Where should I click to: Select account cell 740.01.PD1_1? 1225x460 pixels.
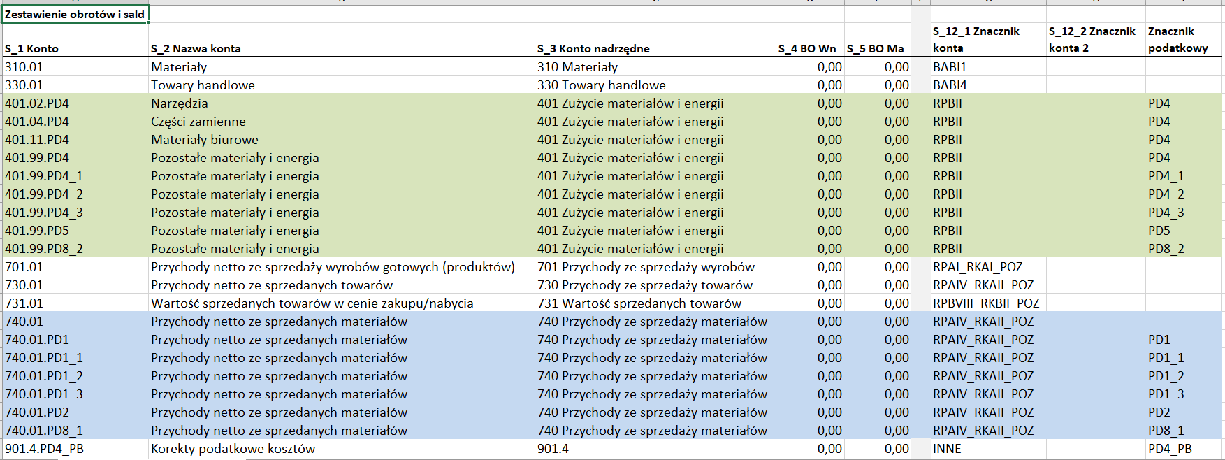75,357
